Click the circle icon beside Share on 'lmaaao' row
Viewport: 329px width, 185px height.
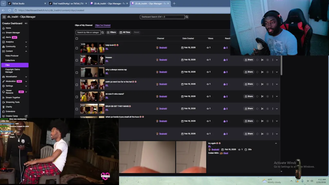click(x=257, y=60)
